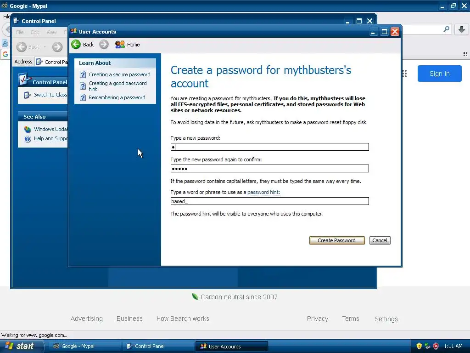Click the Forward button in Control Panel window
470x353 pixels.
point(57,47)
